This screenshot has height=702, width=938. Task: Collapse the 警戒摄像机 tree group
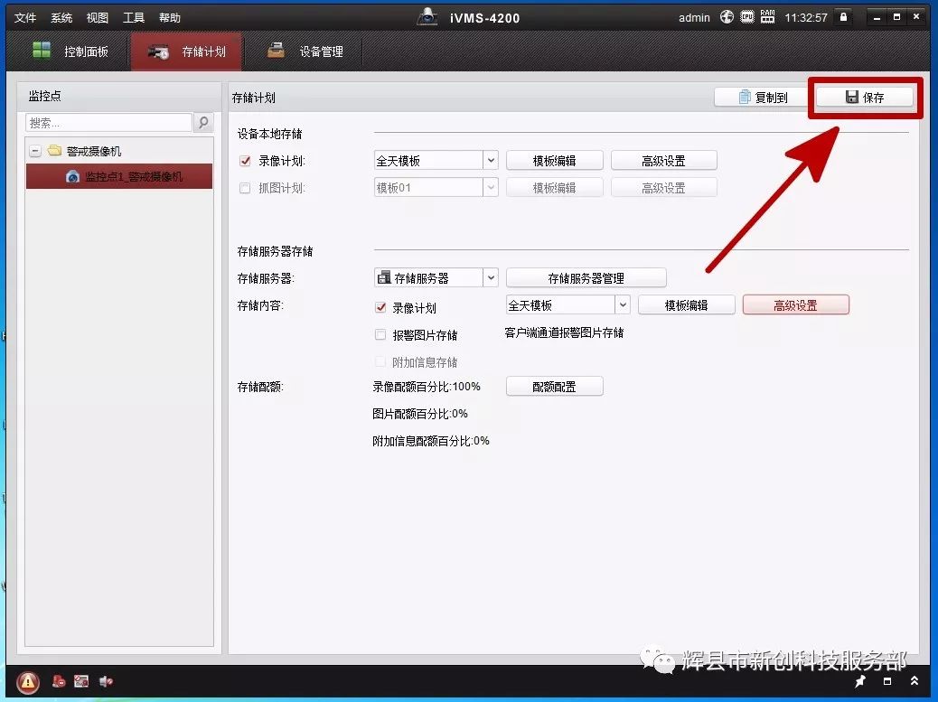(x=34, y=151)
